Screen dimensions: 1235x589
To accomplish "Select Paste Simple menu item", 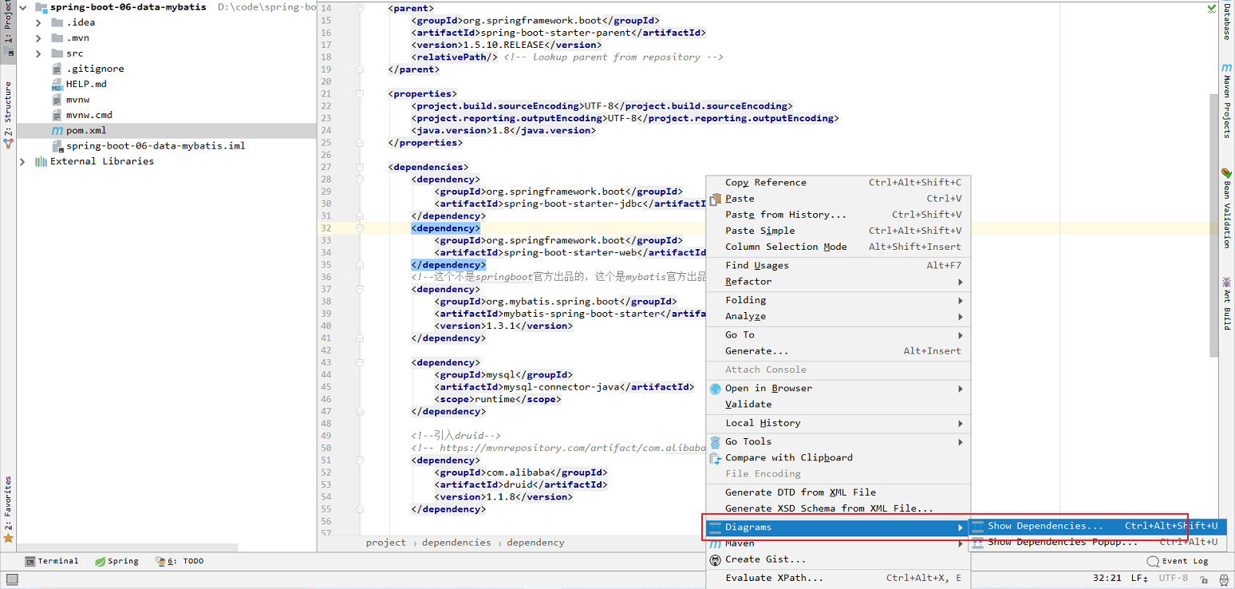I will click(x=838, y=231).
